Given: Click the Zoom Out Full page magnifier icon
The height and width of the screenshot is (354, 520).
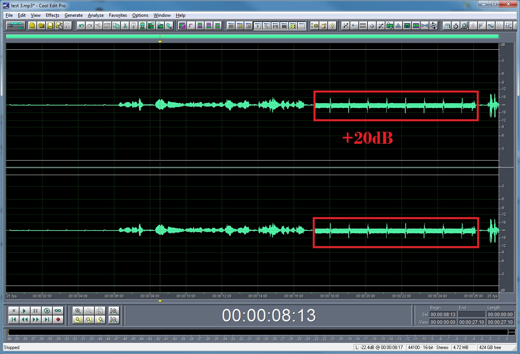Looking at the screenshot, I should [100, 311].
